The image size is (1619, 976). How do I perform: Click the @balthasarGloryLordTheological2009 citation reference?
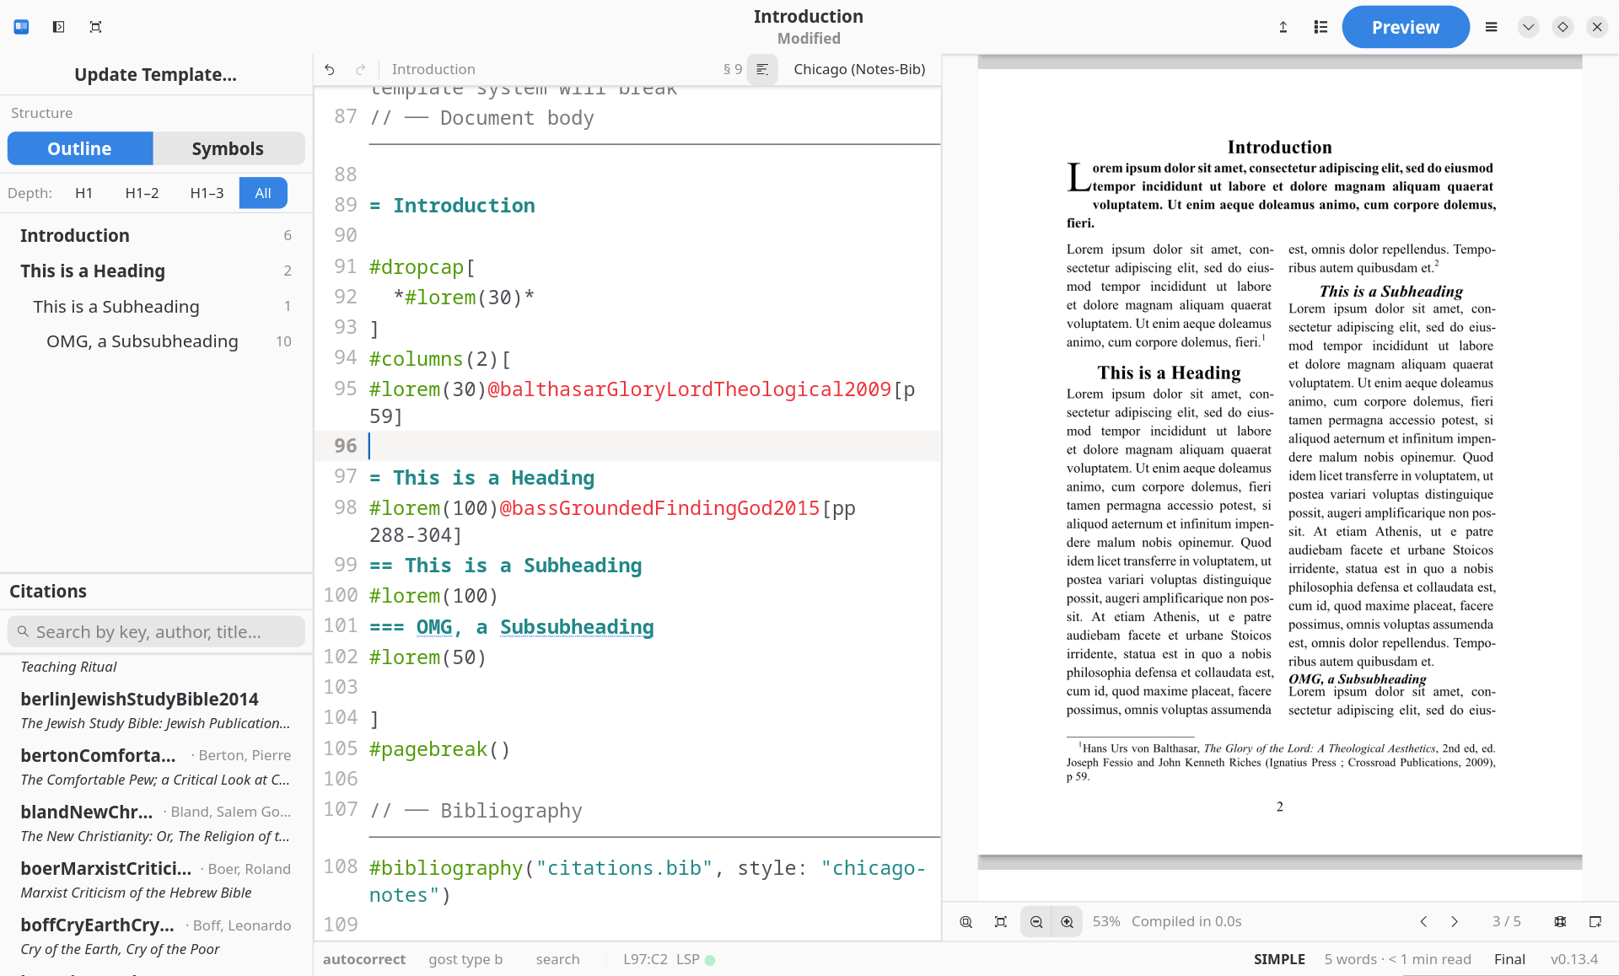pos(689,389)
